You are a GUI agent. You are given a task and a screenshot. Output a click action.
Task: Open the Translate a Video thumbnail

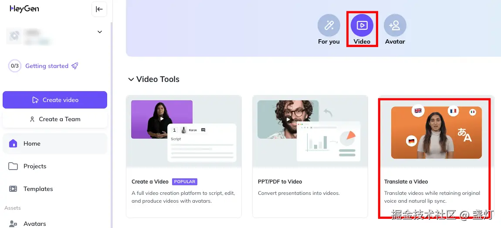pos(436,133)
